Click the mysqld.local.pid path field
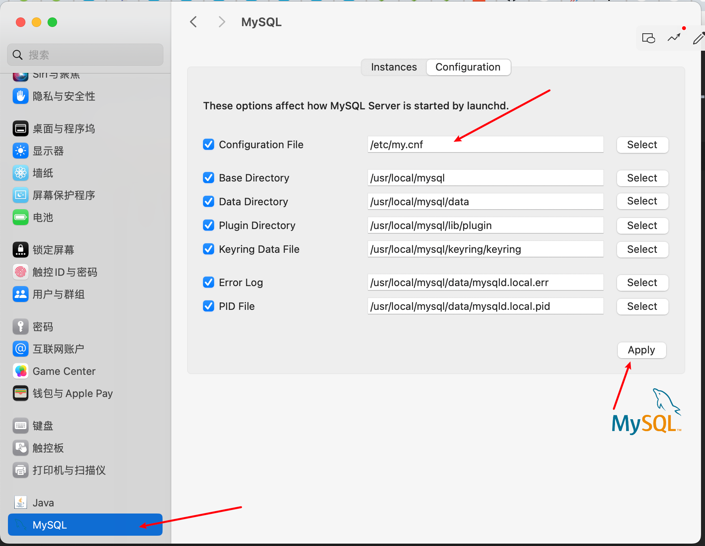705x546 pixels. point(485,306)
